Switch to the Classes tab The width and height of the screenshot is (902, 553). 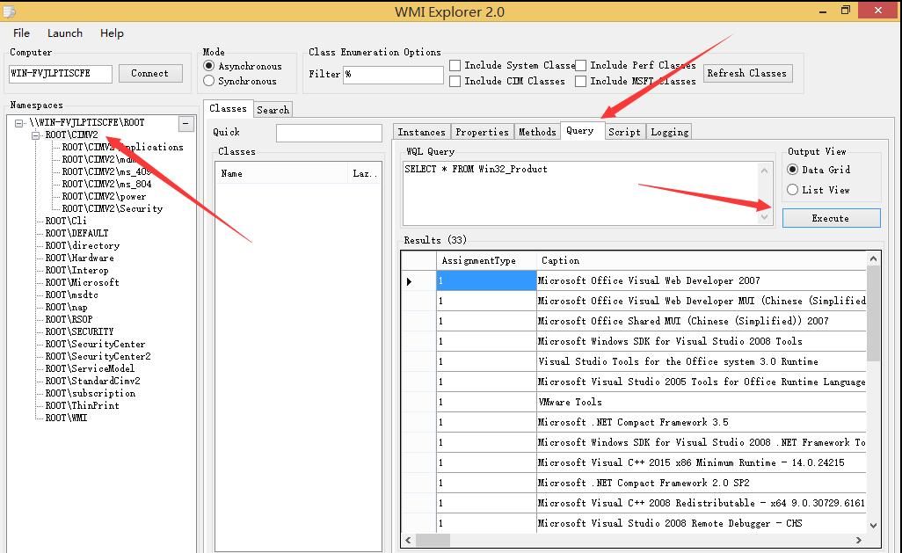click(x=228, y=108)
